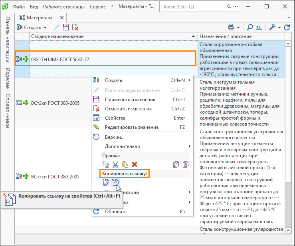Choose Применить изменения in context menu
This screenshot has width=295, height=246.
tap(142, 100)
